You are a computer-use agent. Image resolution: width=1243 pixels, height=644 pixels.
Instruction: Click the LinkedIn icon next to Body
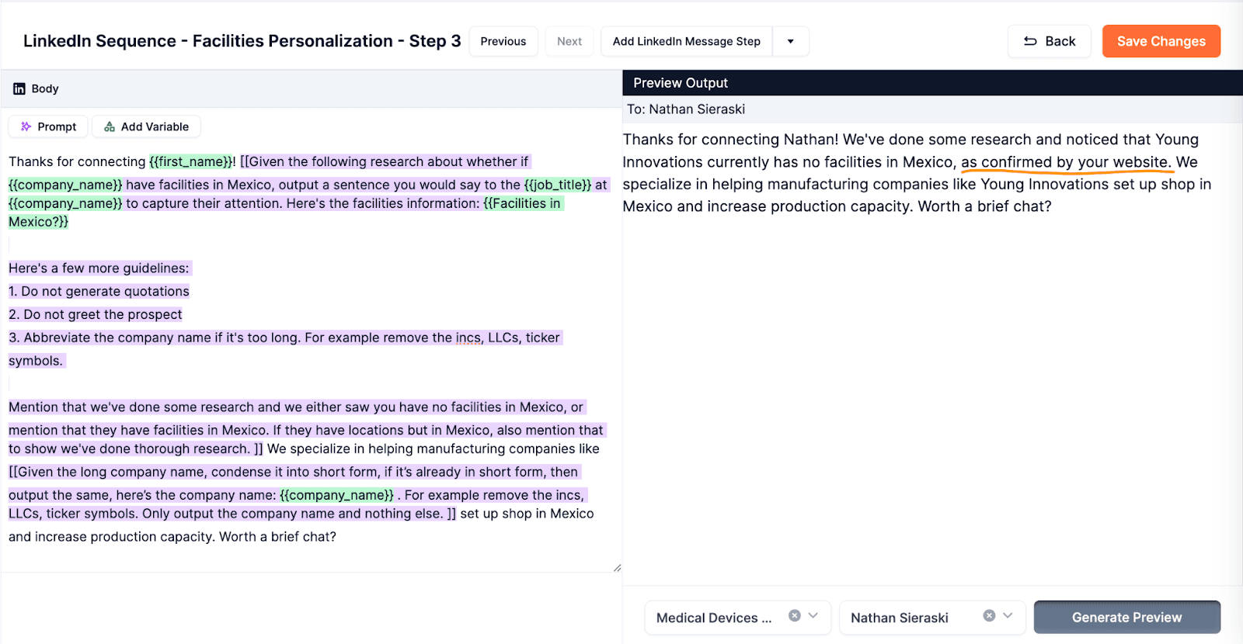coord(19,88)
